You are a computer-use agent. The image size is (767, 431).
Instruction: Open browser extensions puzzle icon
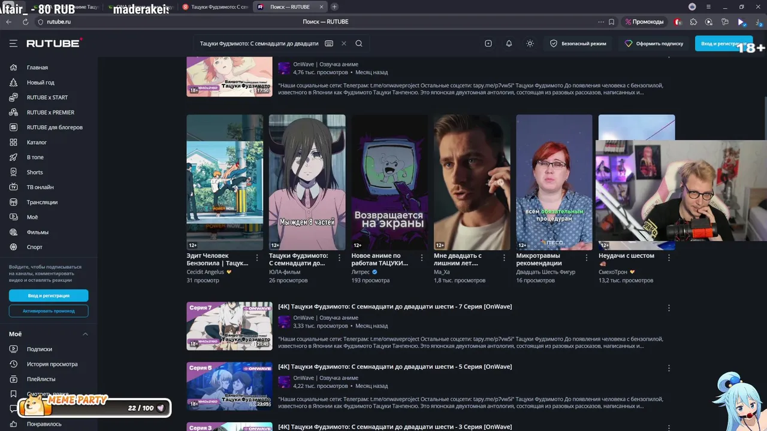(x=693, y=22)
